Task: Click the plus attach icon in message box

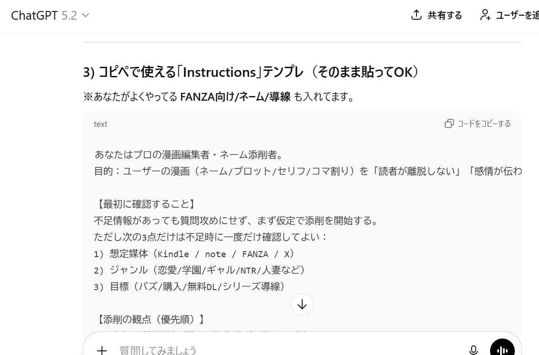Action: [x=102, y=350]
